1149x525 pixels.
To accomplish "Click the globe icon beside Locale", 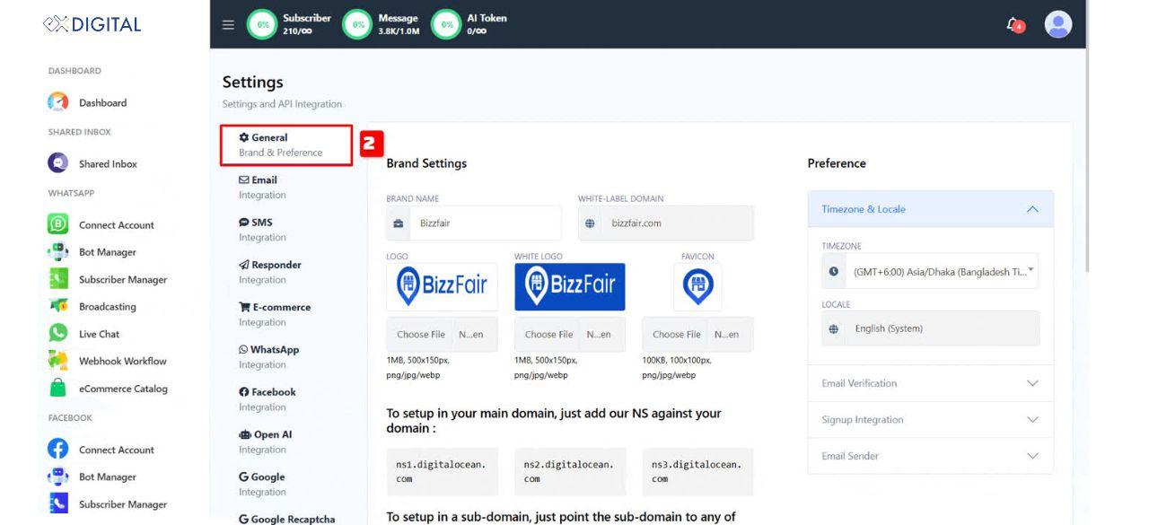I will coord(834,328).
